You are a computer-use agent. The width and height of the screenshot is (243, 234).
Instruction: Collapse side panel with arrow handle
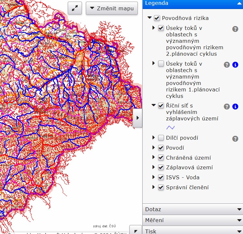coord(138,118)
